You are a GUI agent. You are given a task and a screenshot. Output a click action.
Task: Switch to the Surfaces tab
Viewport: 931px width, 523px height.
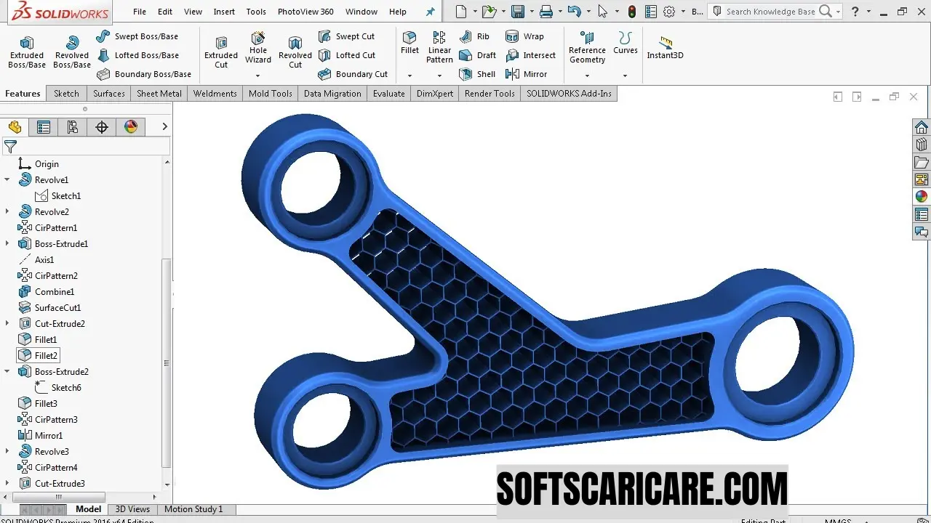point(109,94)
